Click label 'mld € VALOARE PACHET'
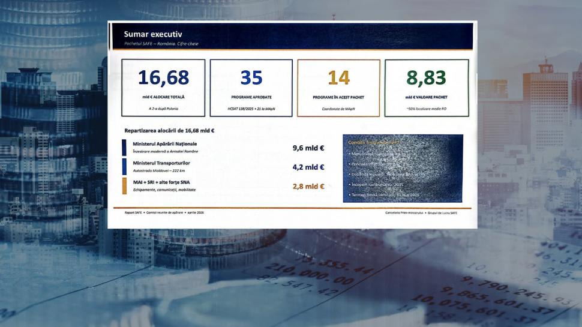The image size is (582, 327). coord(426,97)
